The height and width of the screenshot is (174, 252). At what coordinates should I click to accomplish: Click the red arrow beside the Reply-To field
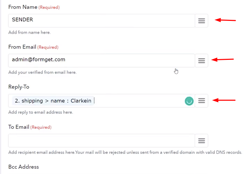[224, 100]
